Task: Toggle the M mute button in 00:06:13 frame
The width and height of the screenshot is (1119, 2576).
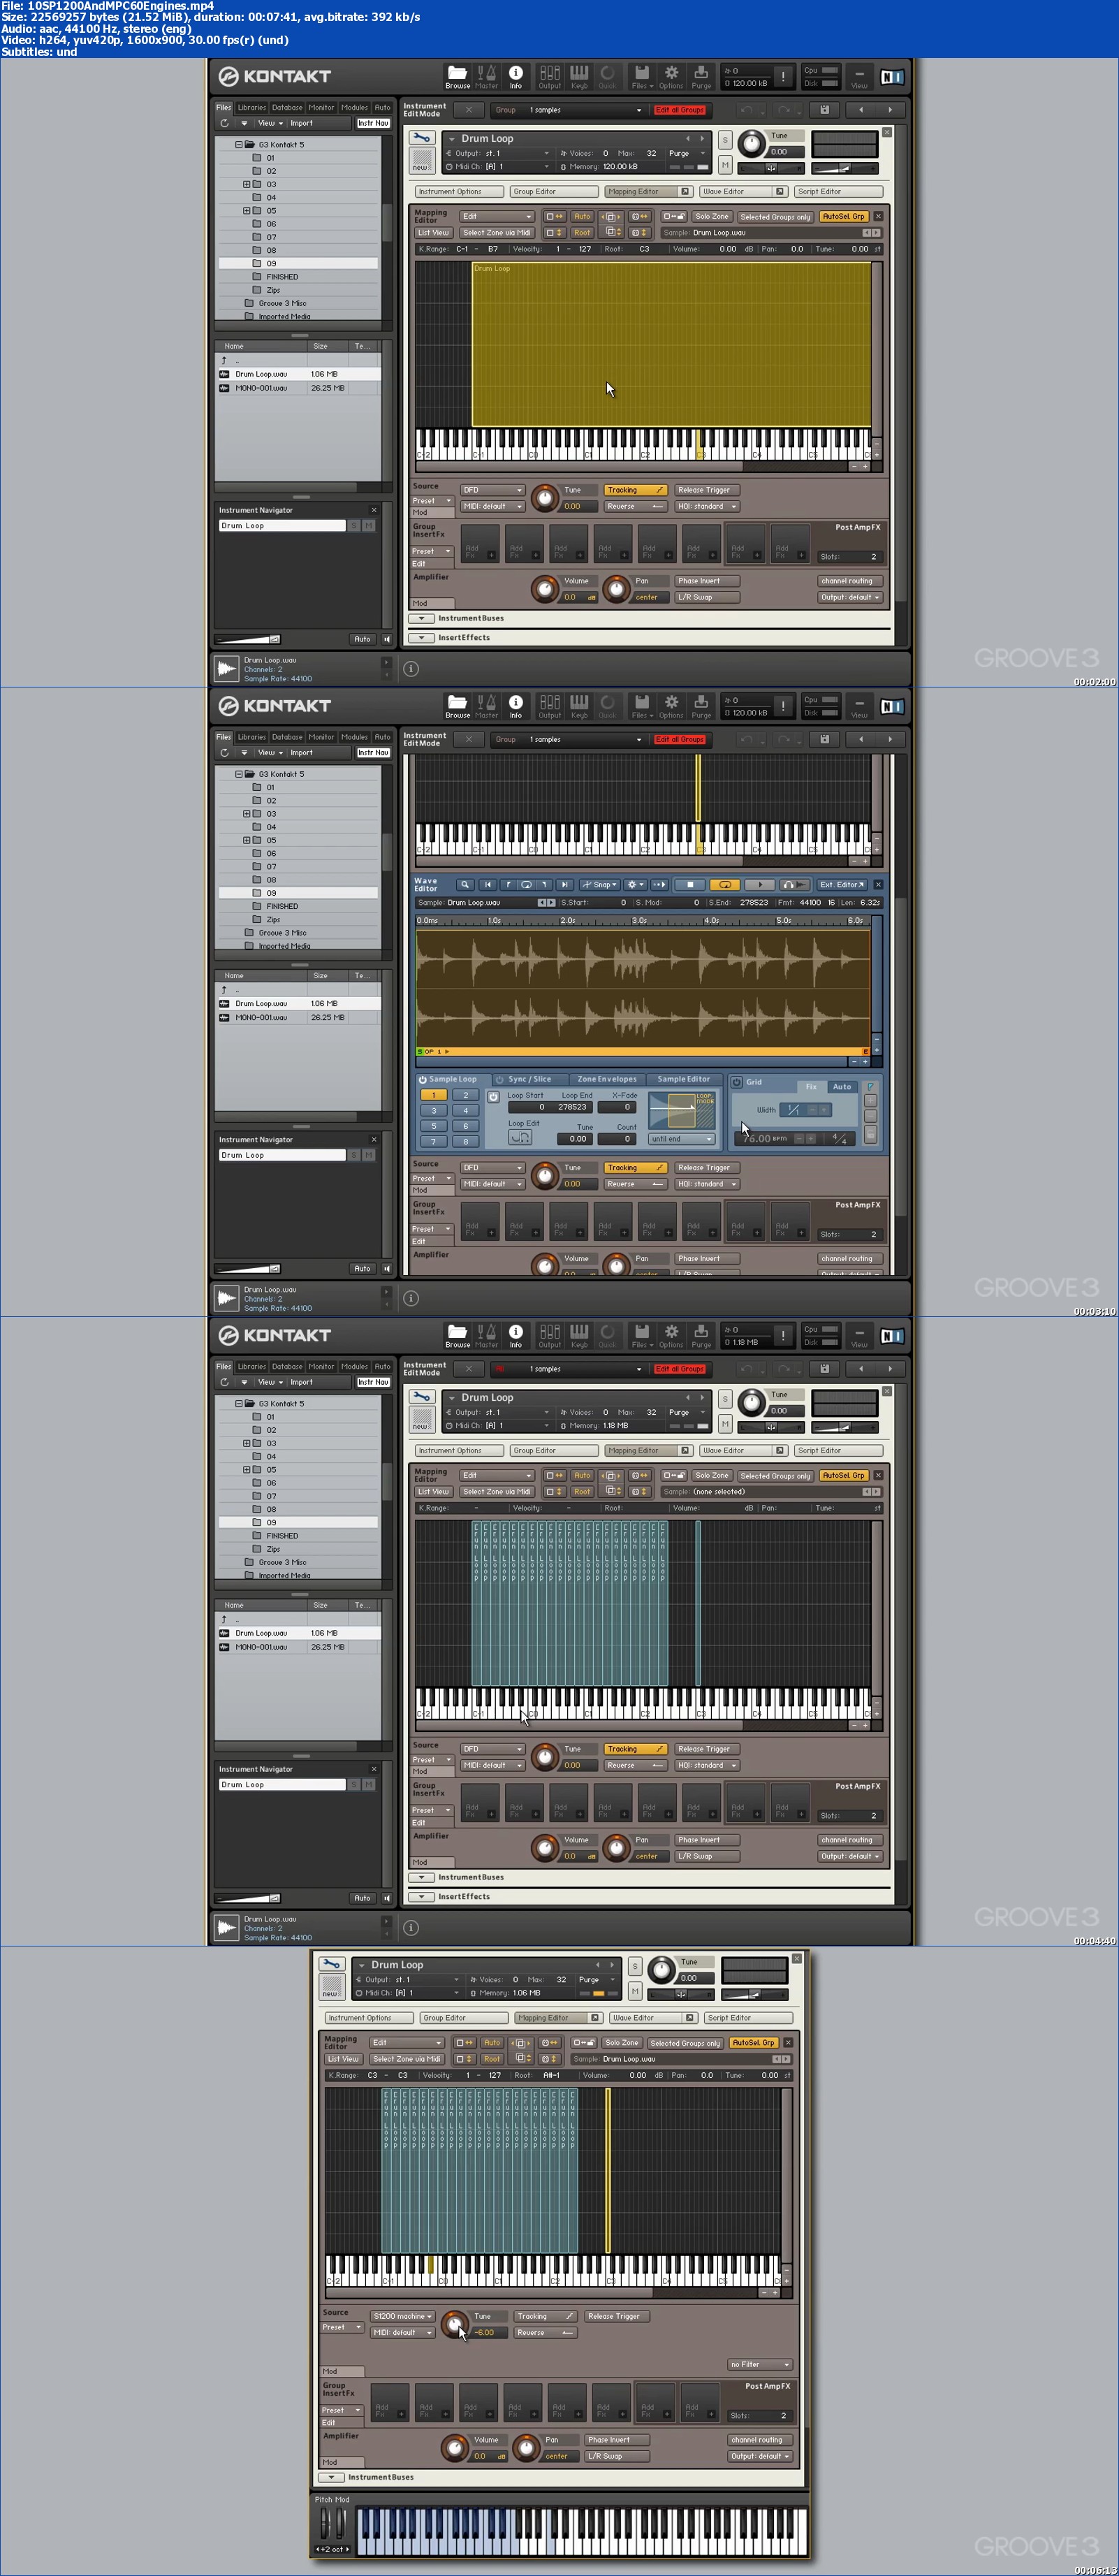Action: [x=634, y=1990]
